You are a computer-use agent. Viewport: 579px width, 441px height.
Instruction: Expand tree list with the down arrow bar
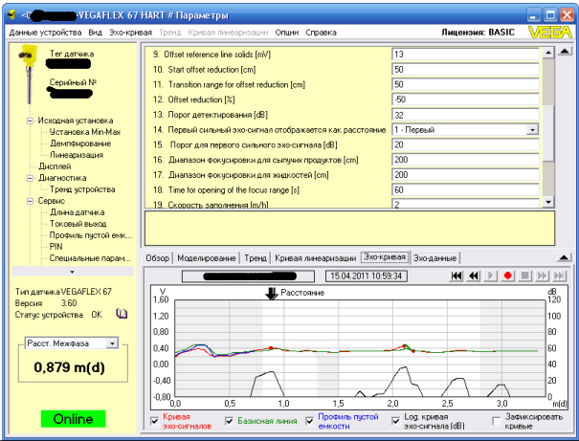(x=73, y=272)
